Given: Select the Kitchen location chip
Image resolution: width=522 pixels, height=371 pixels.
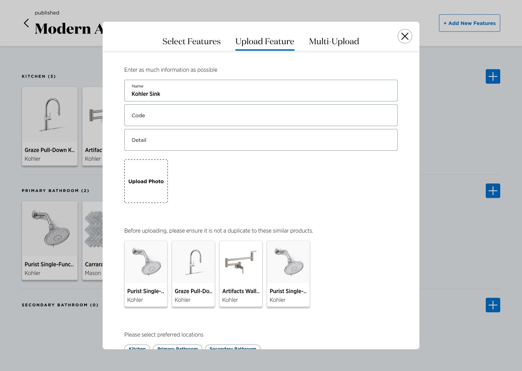Looking at the screenshot, I should [x=137, y=348].
